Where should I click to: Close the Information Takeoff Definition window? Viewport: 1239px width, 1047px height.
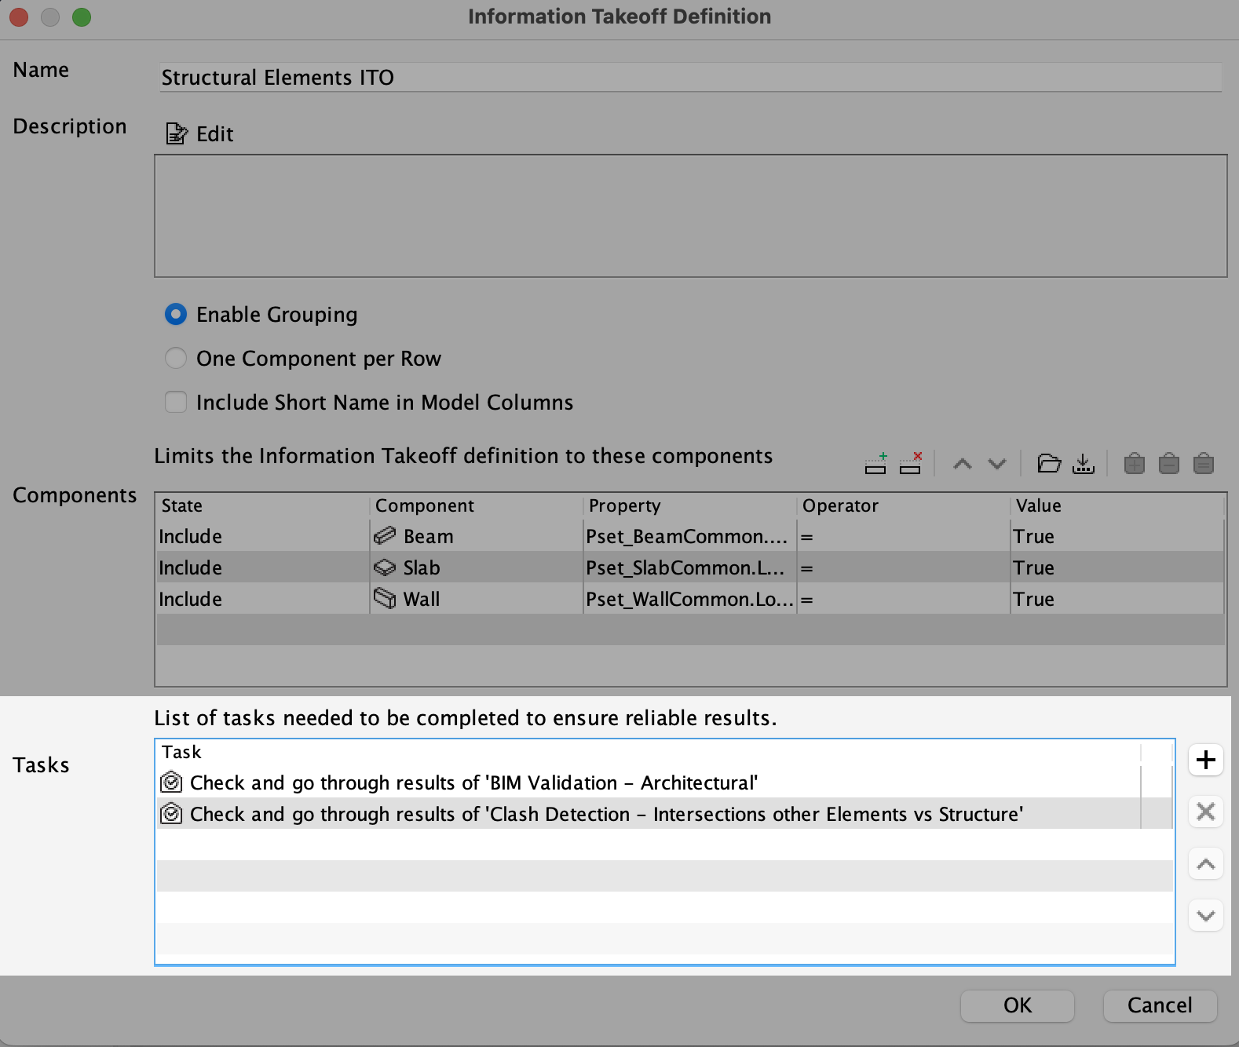pos(19,16)
